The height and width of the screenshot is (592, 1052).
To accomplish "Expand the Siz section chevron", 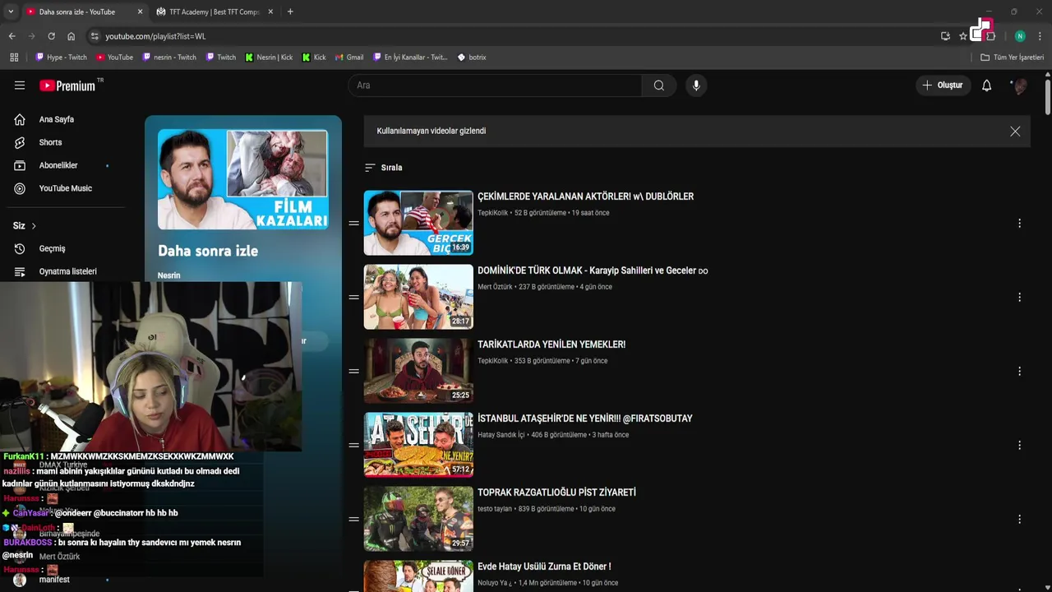I will (34, 226).
